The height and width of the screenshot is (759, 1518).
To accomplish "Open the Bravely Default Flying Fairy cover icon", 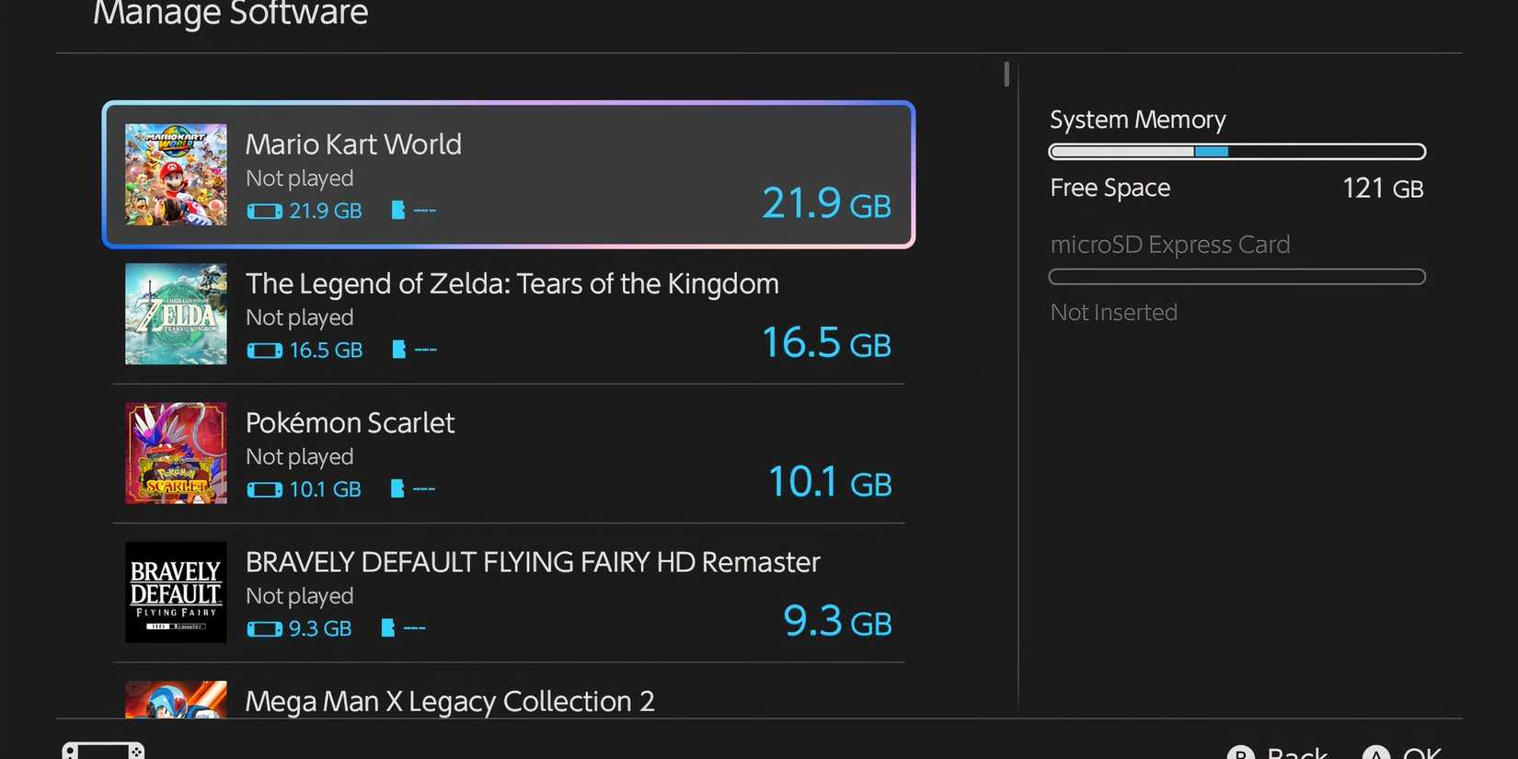I will point(176,592).
